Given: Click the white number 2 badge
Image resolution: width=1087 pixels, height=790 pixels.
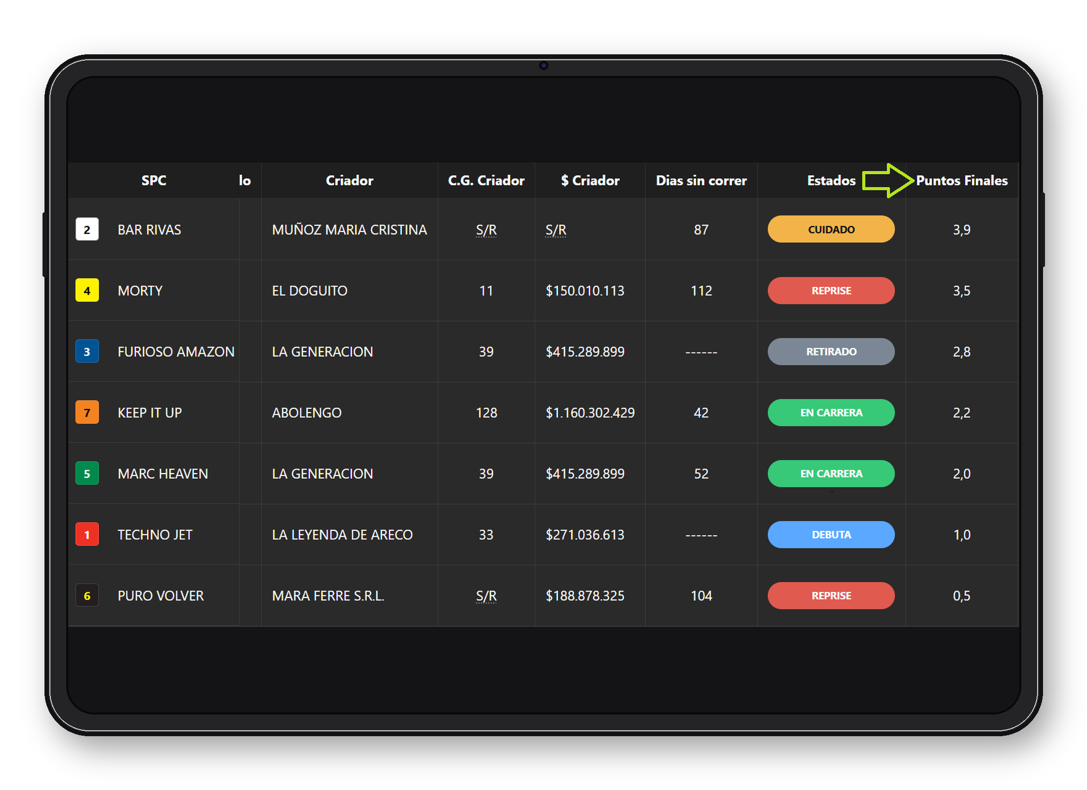Looking at the screenshot, I should pos(87,230).
